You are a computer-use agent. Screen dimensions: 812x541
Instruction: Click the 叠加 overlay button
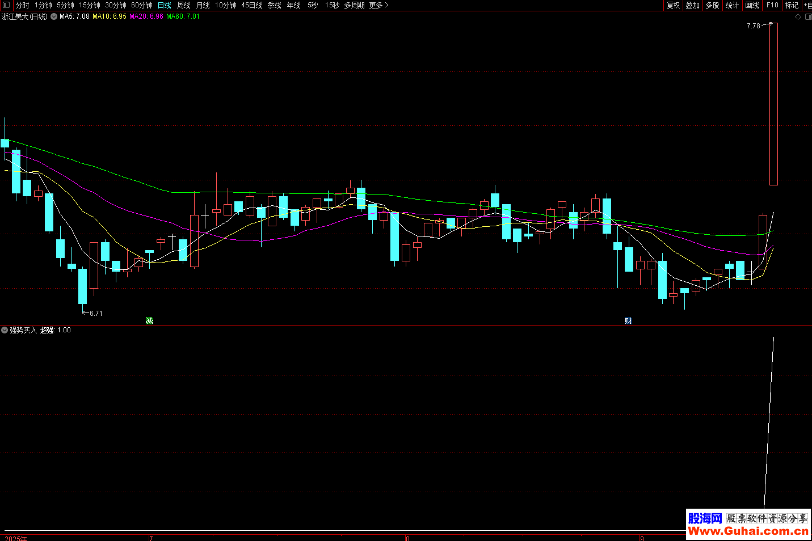tap(693, 5)
